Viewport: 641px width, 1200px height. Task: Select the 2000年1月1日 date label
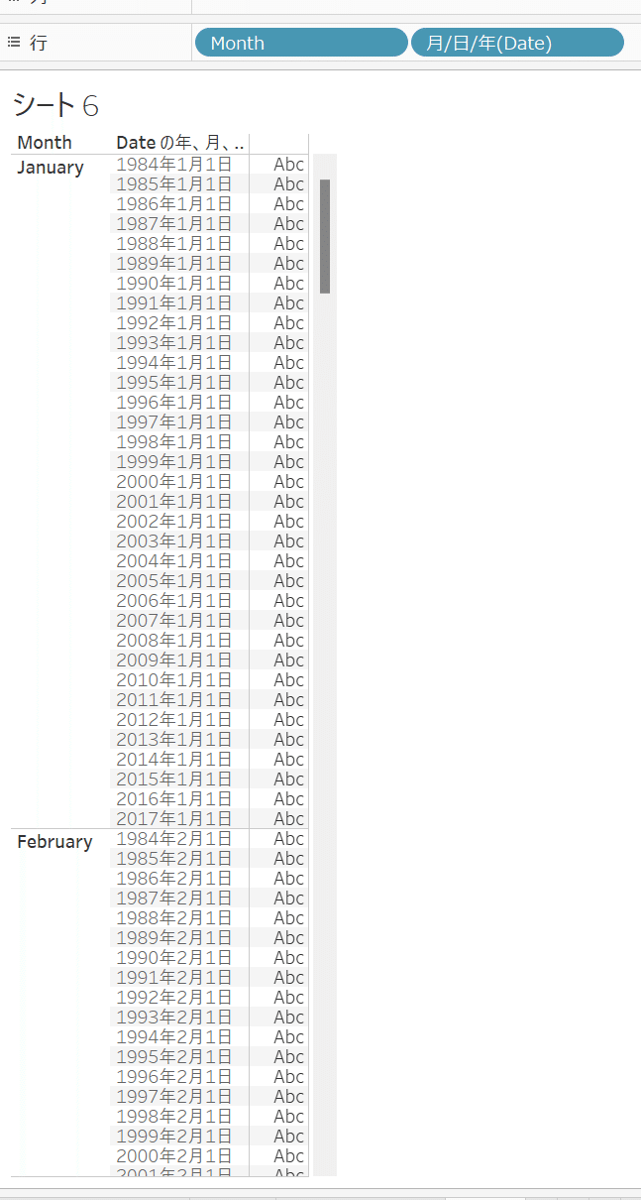click(174, 481)
